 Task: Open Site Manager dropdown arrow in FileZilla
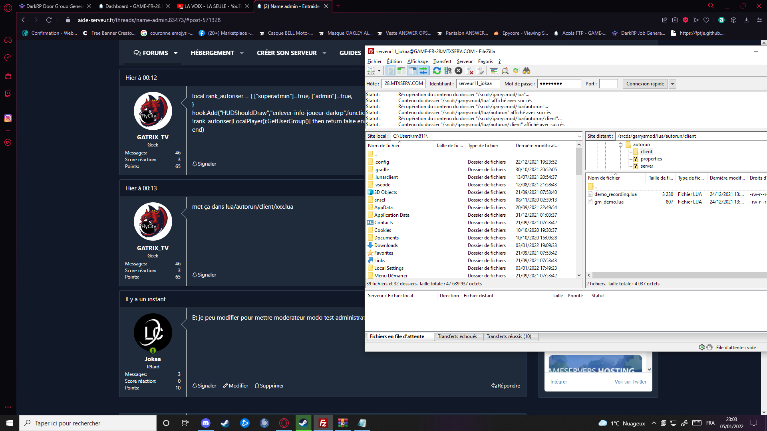tap(379, 71)
